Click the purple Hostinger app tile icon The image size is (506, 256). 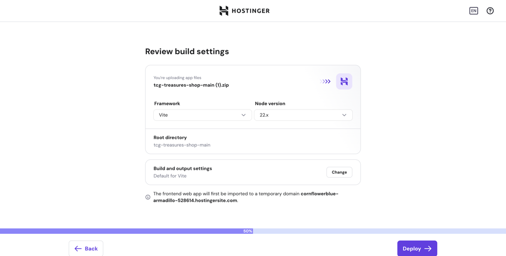pyautogui.click(x=344, y=81)
